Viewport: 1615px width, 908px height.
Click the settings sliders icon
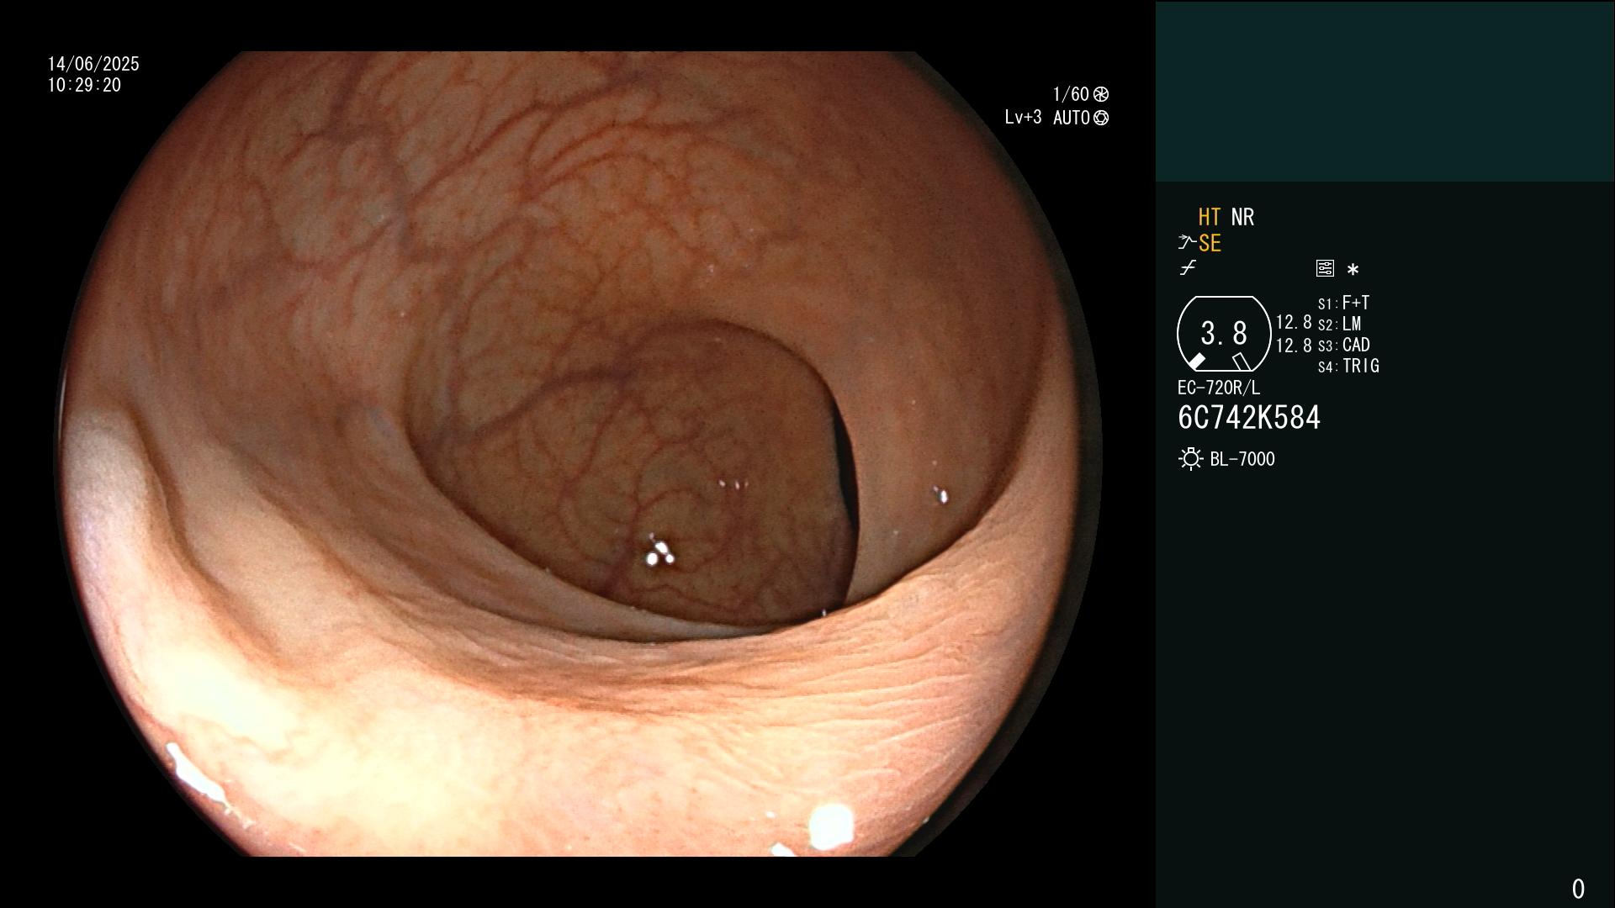(1325, 268)
